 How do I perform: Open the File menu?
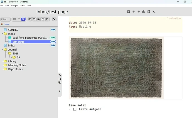[2, 6]
